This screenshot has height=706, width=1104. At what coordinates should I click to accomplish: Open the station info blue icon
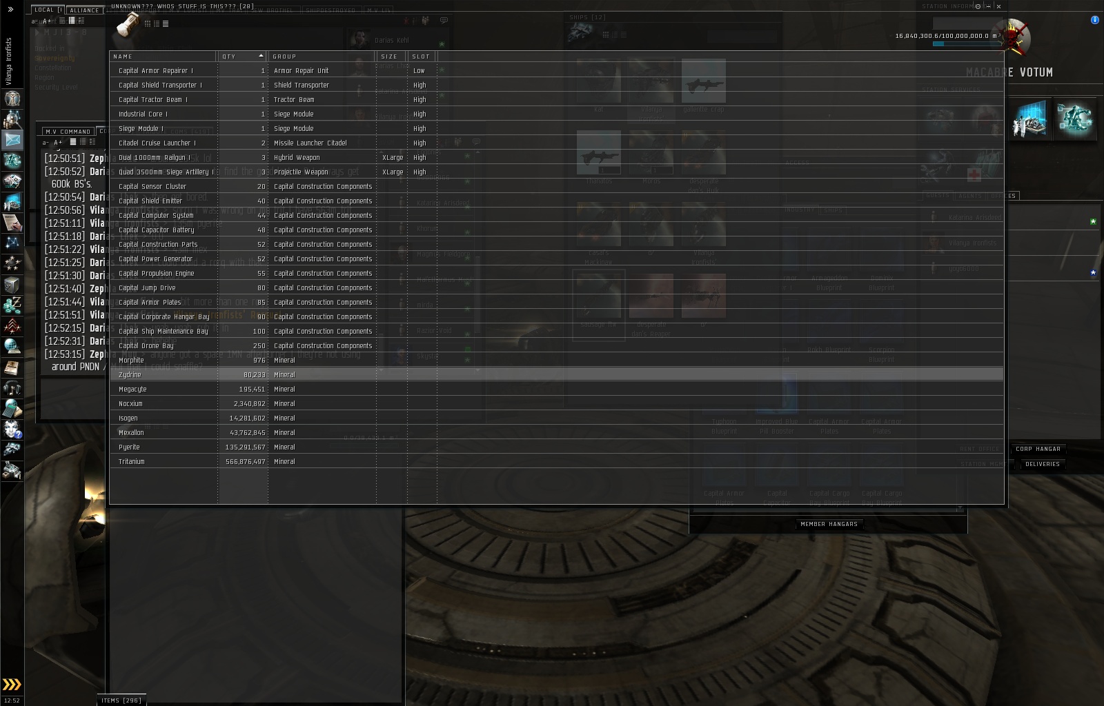click(x=1094, y=20)
